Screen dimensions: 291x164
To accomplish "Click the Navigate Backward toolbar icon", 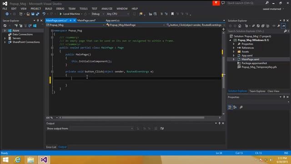I will pos(7,14).
